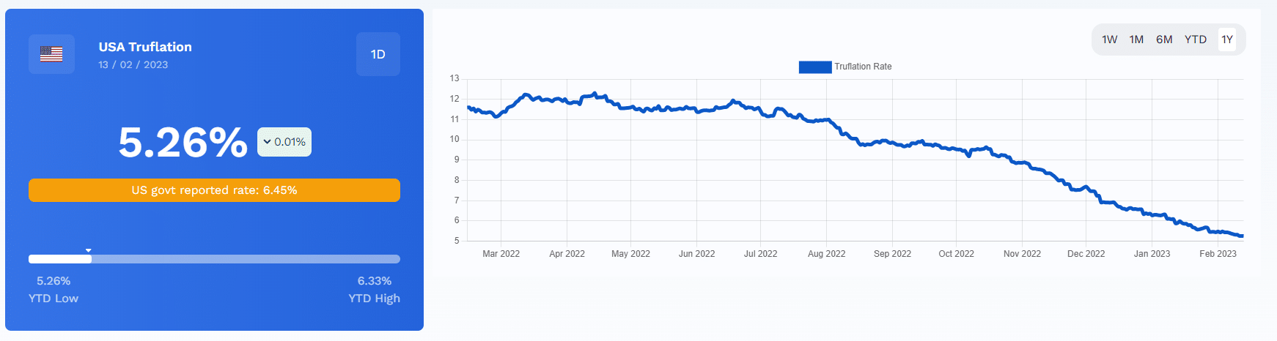Select the 1W time range
This screenshot has width=1277, height=341.
[1110, 40]
